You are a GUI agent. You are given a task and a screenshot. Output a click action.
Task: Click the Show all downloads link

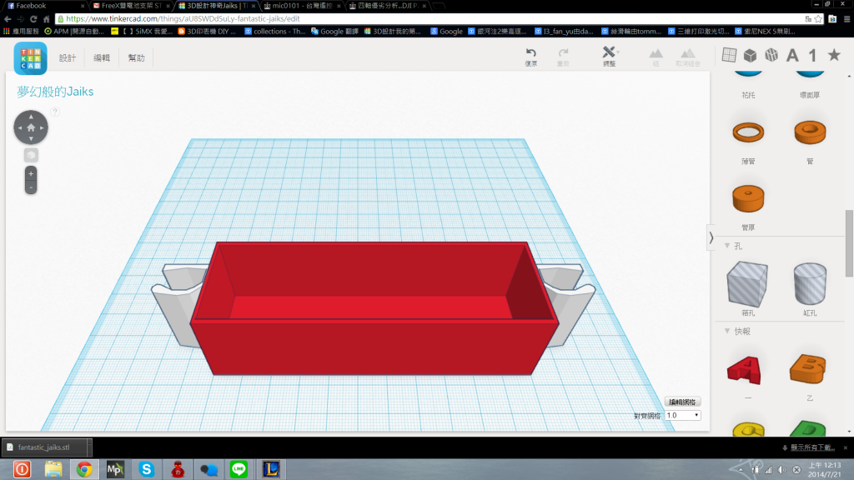pyautogui.click(x=812, y=447)
